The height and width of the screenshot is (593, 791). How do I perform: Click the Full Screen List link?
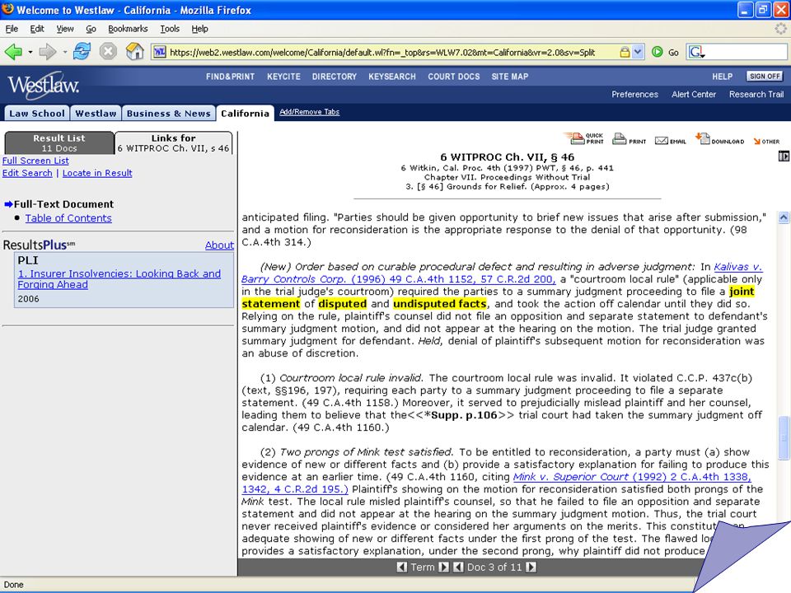click(x=35, y=161)
